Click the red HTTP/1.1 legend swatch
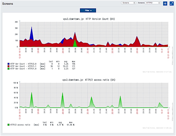 point(9,66)
